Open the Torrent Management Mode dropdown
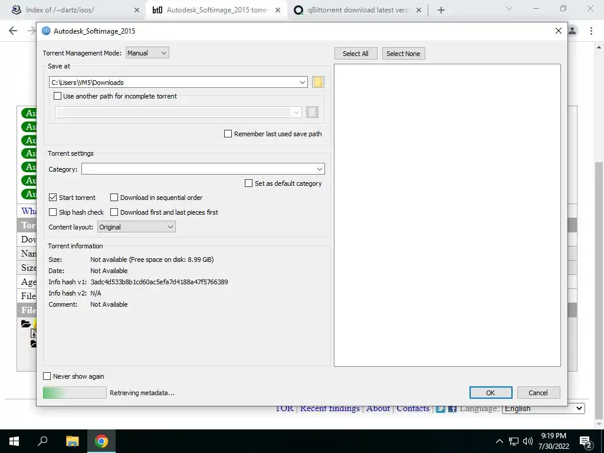 tap(147, 53)
